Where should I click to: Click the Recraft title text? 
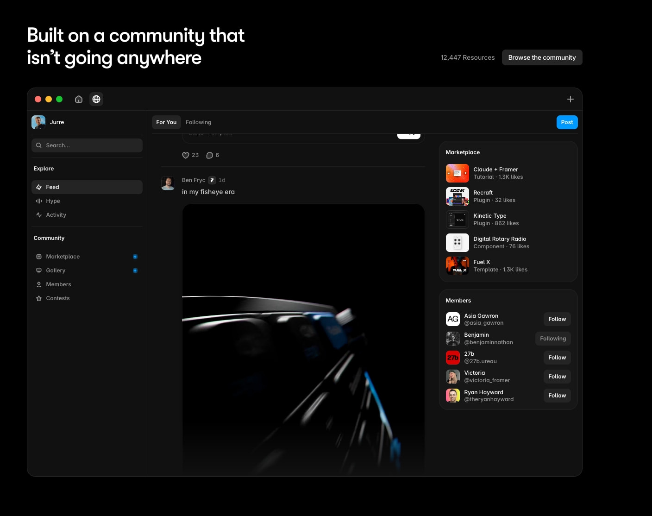[483, 193]
